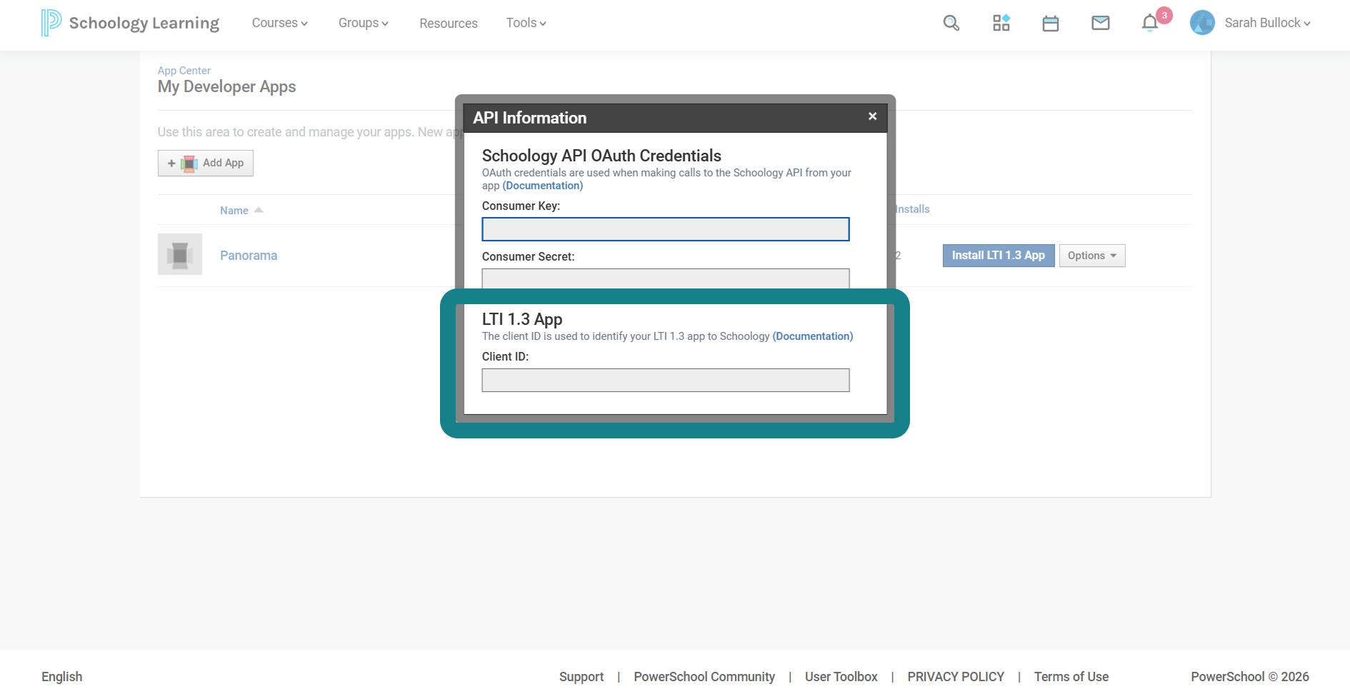
Task: Click the Consumer Key input field
Action: click(x=666, y=229)
